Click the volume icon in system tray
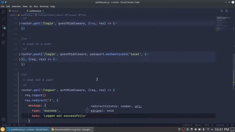 pos(196,129)
